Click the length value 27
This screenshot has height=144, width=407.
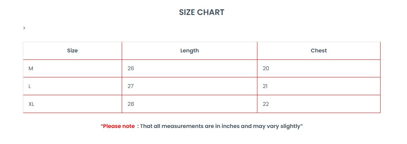click(x=131, y=86)
